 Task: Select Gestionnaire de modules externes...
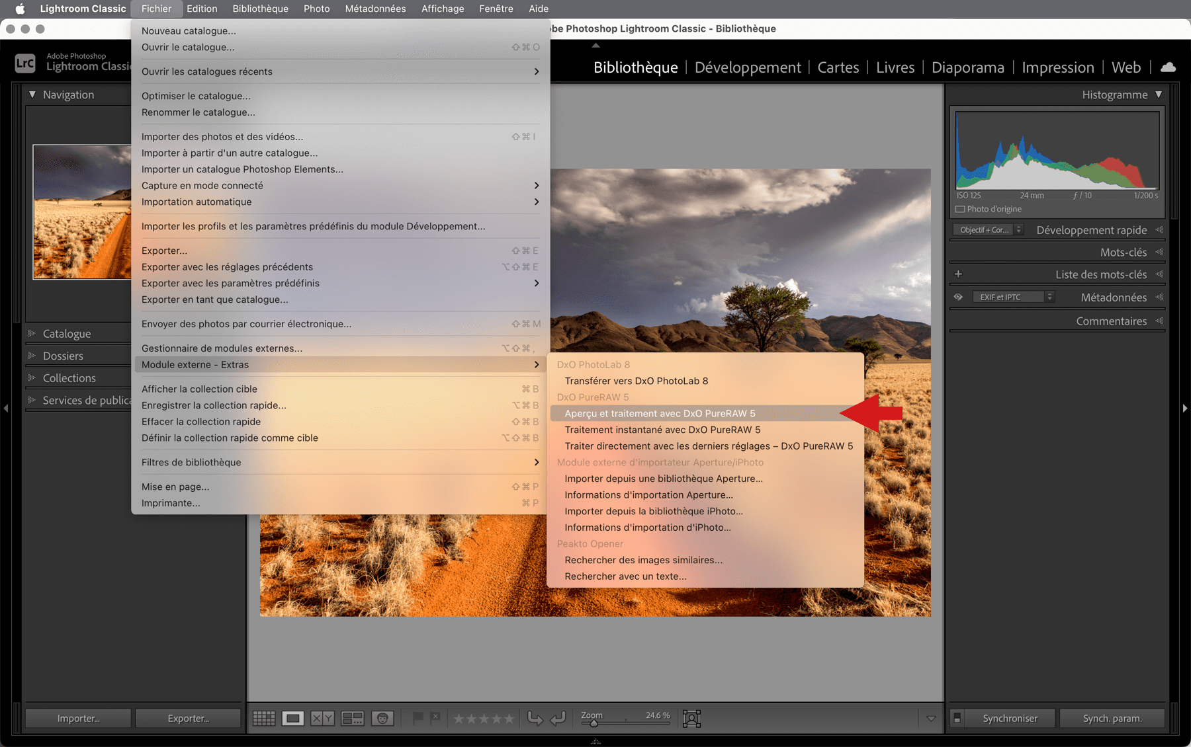(x=340, y=348)
